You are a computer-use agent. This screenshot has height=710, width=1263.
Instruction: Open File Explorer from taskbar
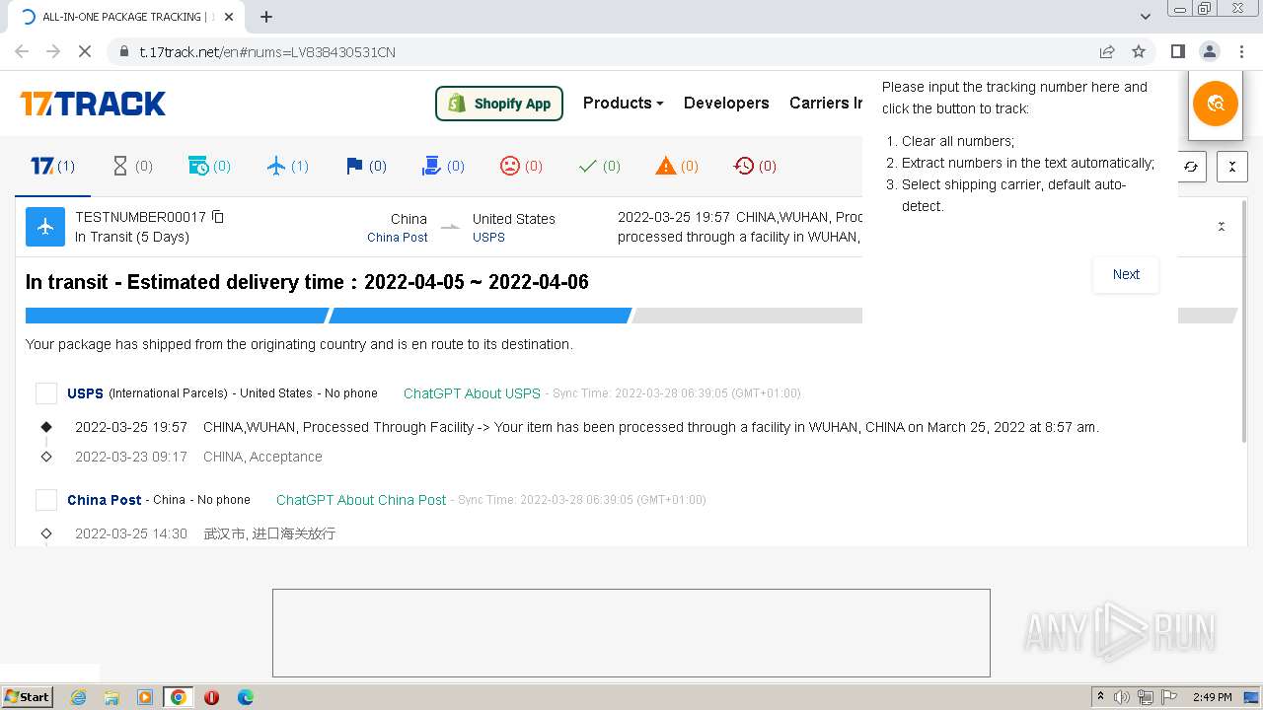point(111,697)
